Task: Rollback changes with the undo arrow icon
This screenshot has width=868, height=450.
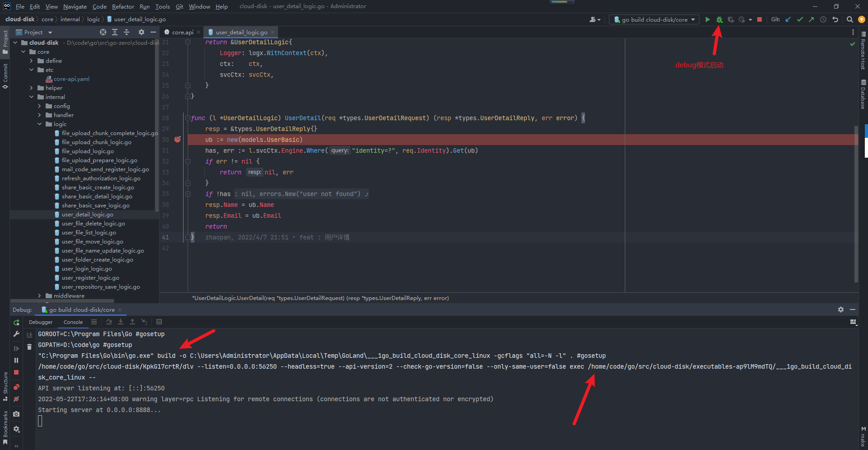Action: [835, 19]
